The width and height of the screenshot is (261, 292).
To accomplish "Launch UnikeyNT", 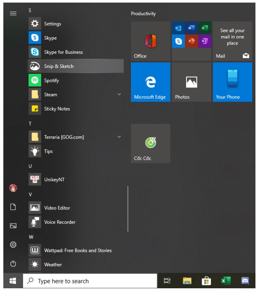I will [76, 179].
